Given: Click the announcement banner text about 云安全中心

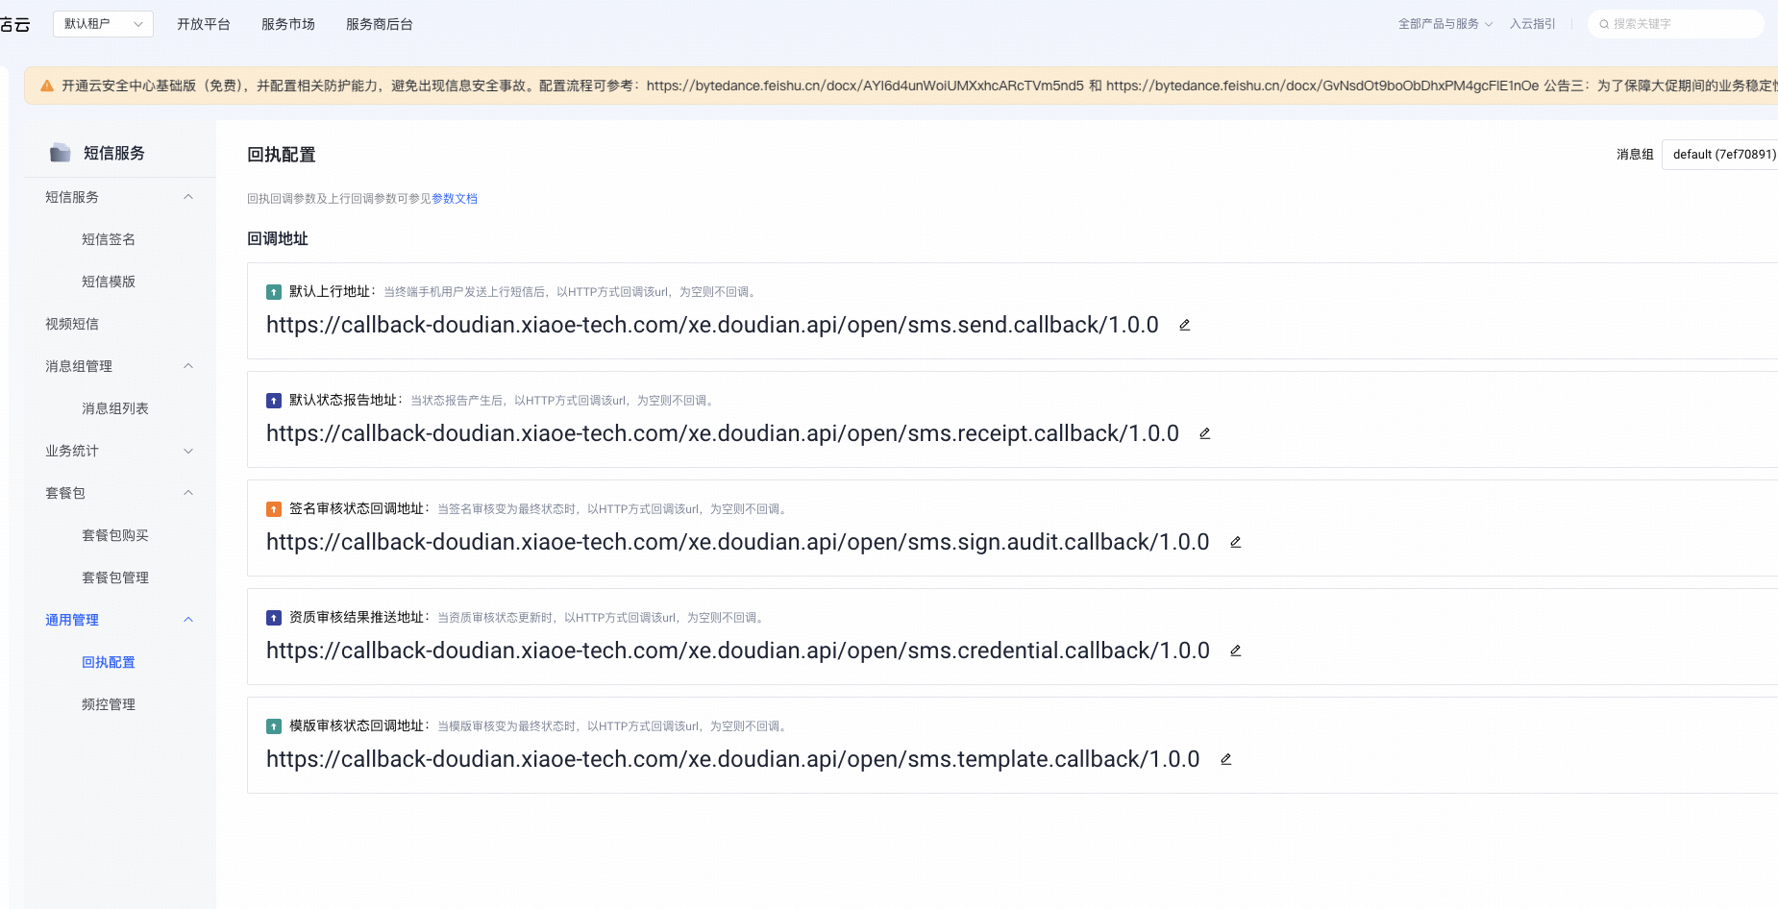Looking at the screenshot, I should coord(920,86).
